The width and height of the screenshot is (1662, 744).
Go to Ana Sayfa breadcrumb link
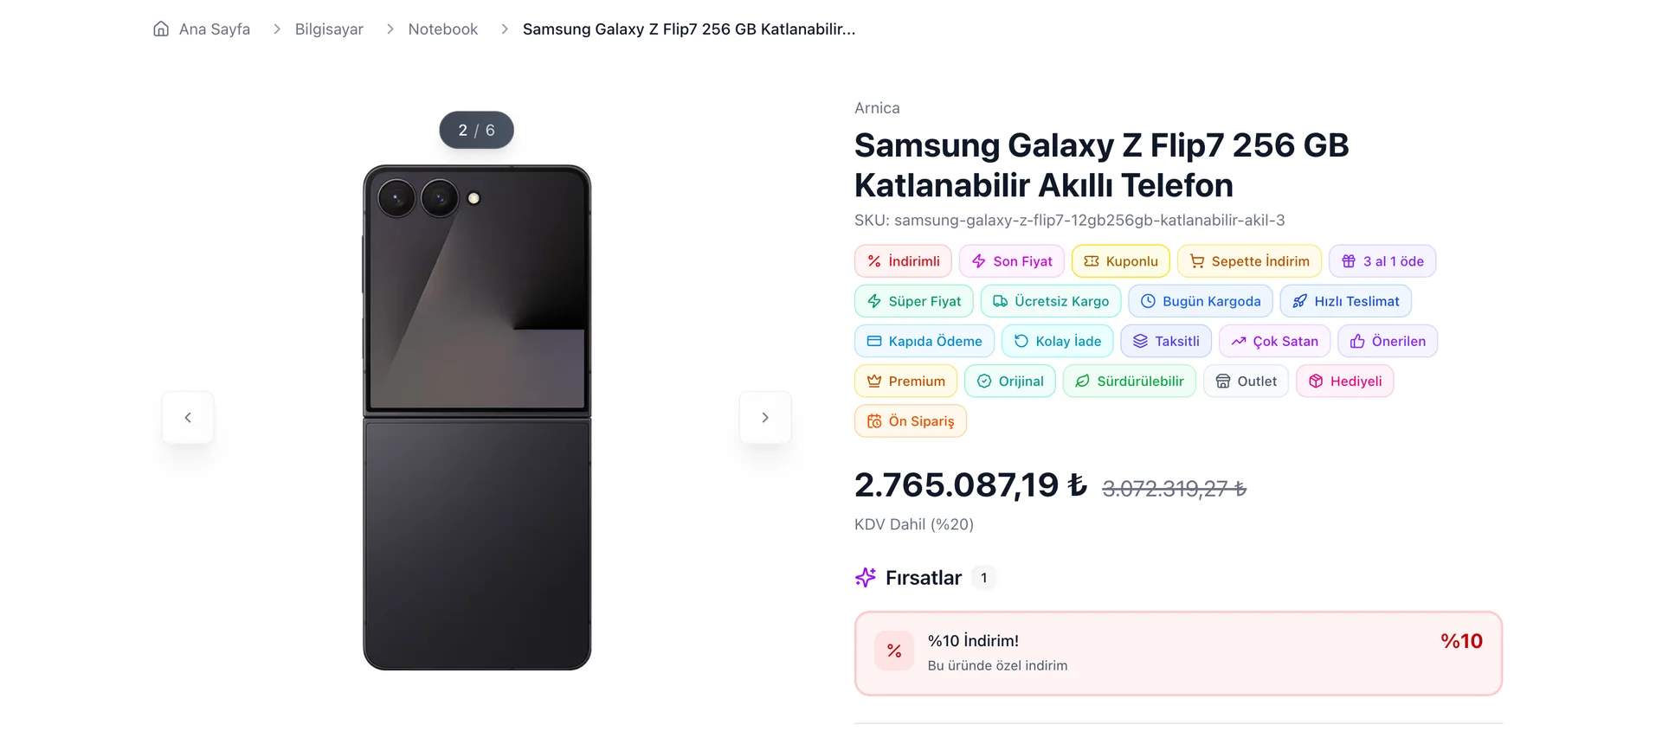[215, 29]
